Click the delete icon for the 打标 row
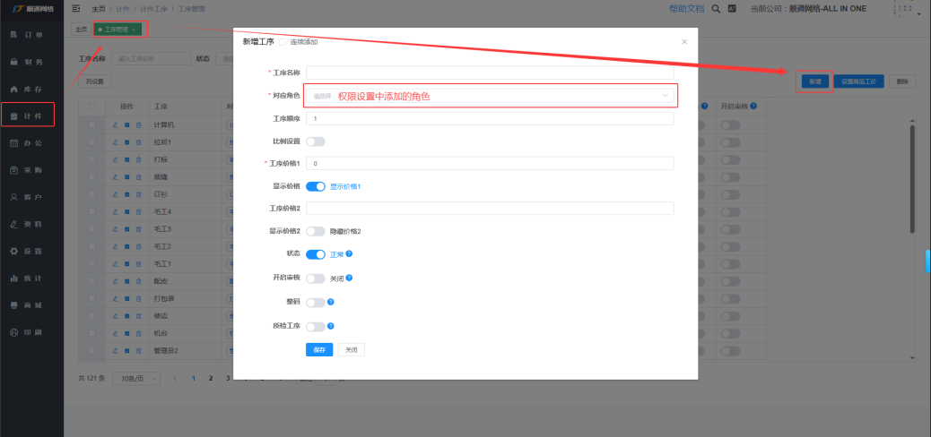The height and width of the screenshot is (437, 931). click(x=138, y=160)
